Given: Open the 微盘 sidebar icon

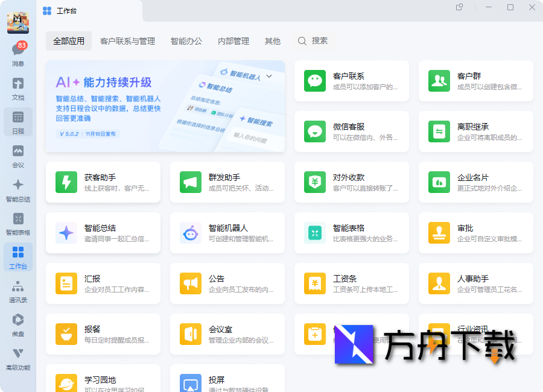Looking at the screenshot, I should 17,324.
